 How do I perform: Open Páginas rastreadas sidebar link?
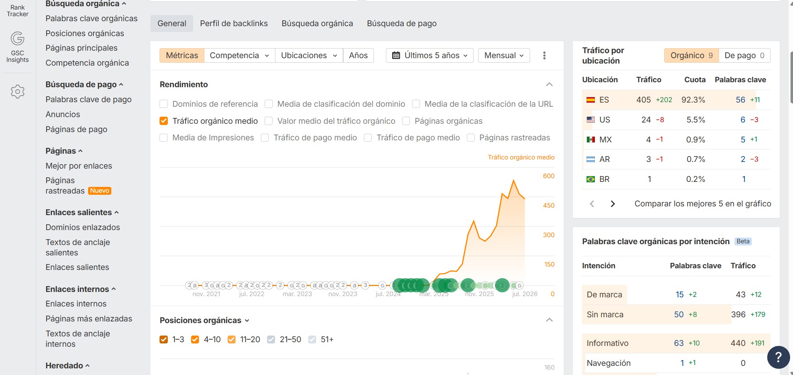point(65,186)
